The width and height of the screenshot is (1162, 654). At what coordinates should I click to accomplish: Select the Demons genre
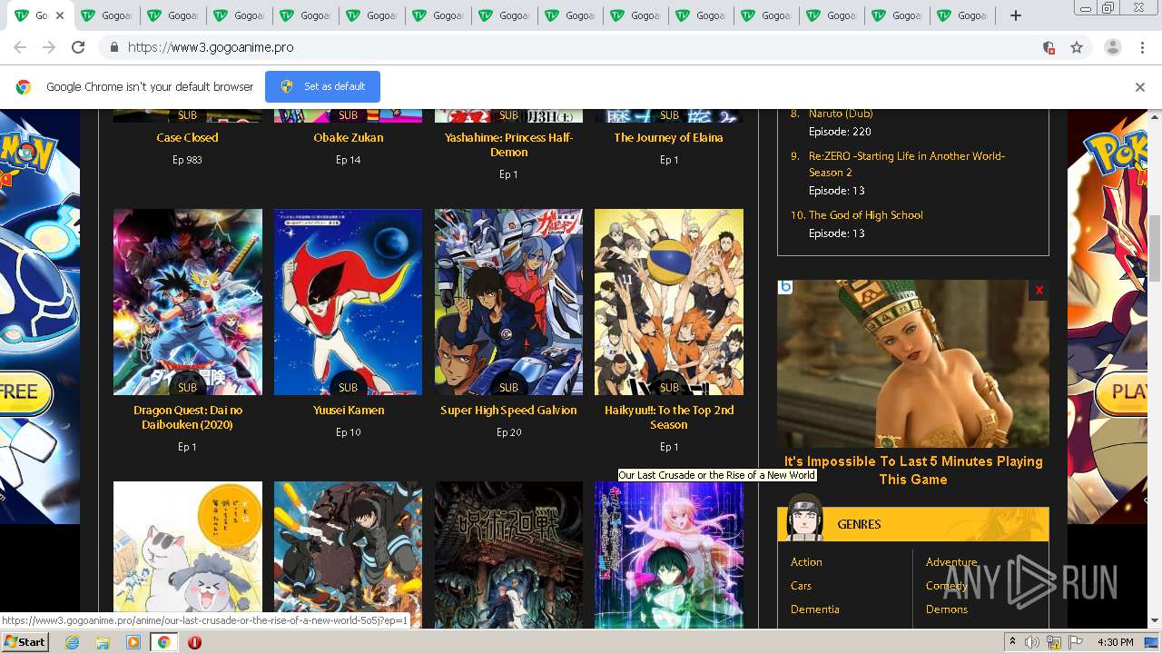(x=947, y=609)
